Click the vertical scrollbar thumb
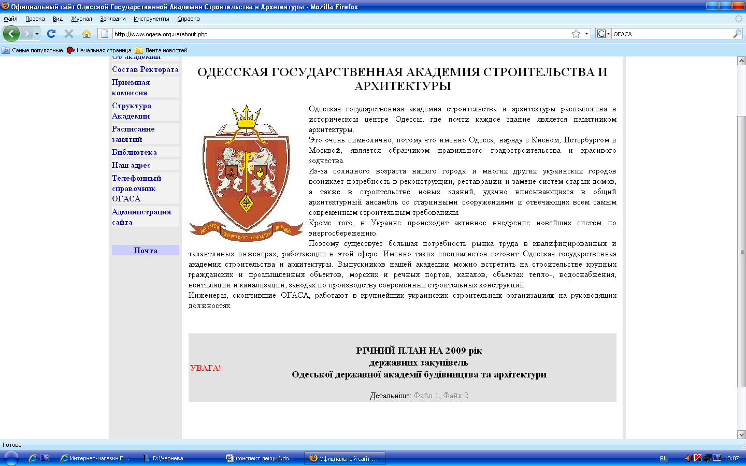 tap(741, 252)
